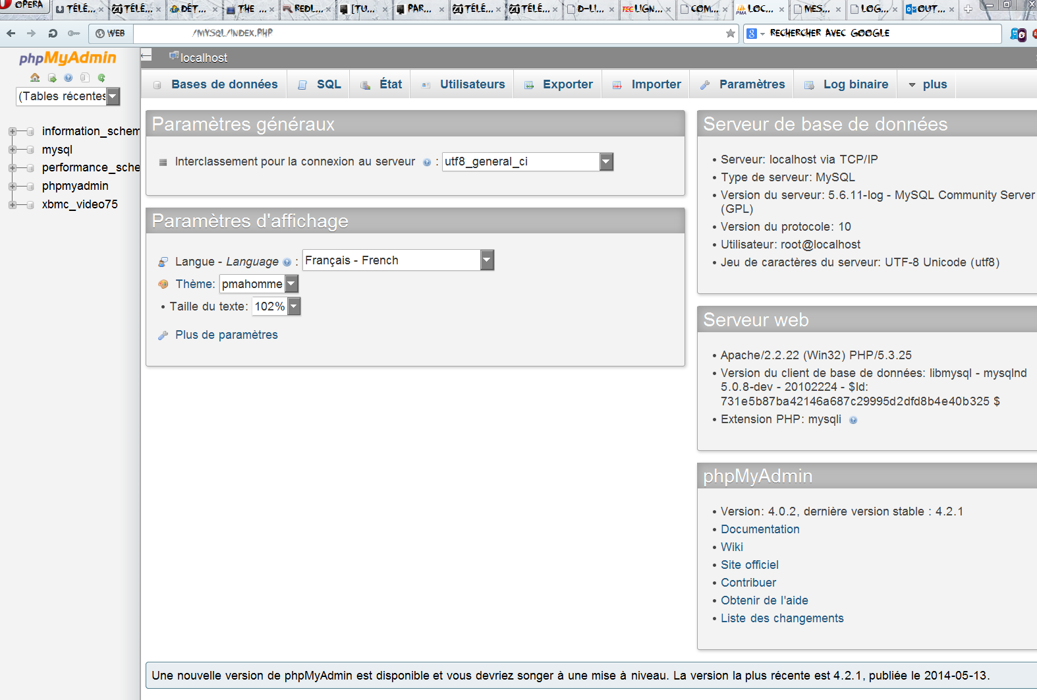Expand the performance_schema database node
1037x700 pixels.
coord(13,168)
